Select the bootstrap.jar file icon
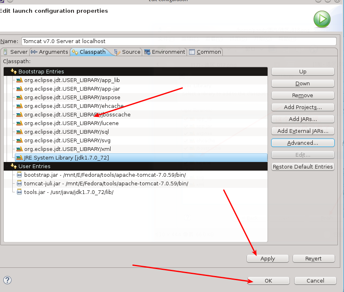 coord(19,175)
